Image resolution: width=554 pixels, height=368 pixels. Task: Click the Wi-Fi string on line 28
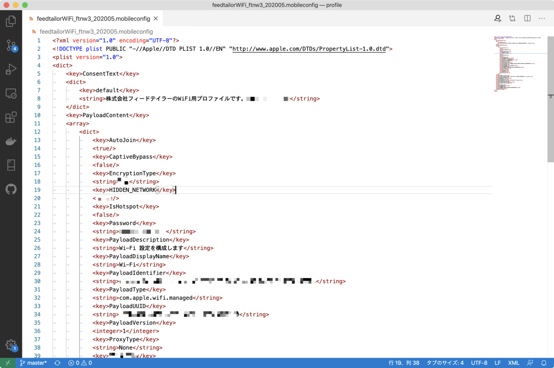click(x=127, y=265)
